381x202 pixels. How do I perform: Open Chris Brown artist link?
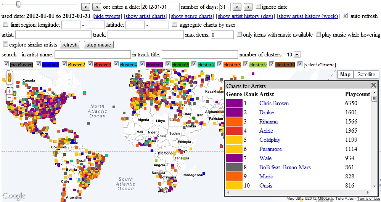274,103
